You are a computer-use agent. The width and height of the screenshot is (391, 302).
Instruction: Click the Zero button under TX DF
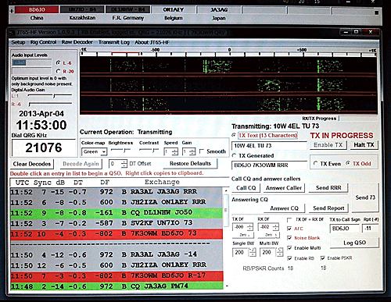pyautogui.click(x=243, y=235)
